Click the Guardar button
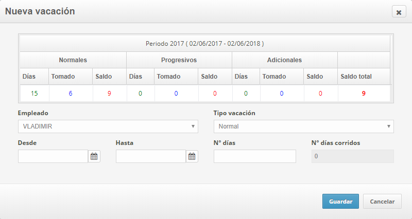The image size is (412, 219). (x=340, y=202)
